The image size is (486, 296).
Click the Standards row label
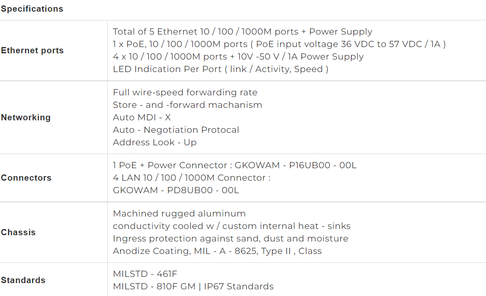[x=23, y=280]
